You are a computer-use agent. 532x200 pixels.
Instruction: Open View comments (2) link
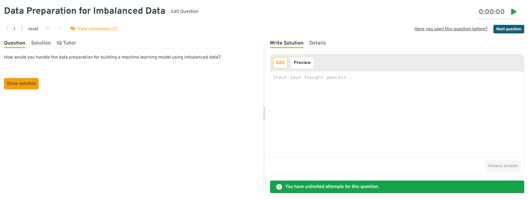97,29
